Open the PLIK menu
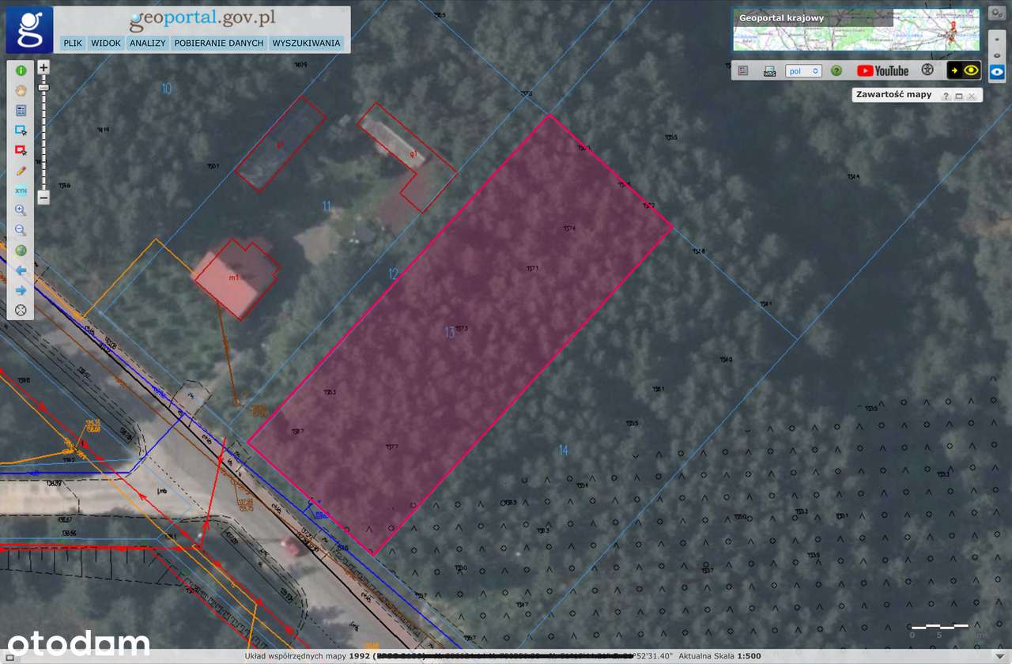This screenshot has width=1012, height=664. coord(73,43)
